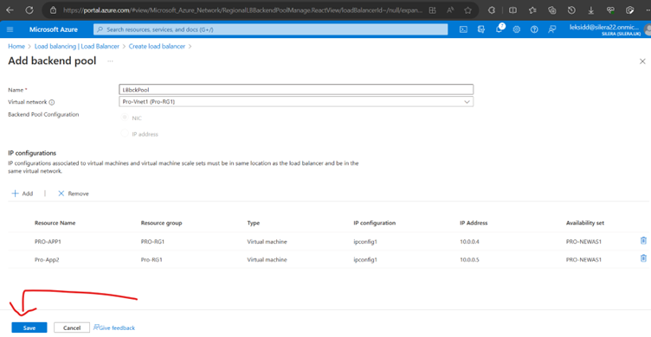Screen dimensions: 651x337
Task: Open the Help question mark icon
Action: point(534,29)
